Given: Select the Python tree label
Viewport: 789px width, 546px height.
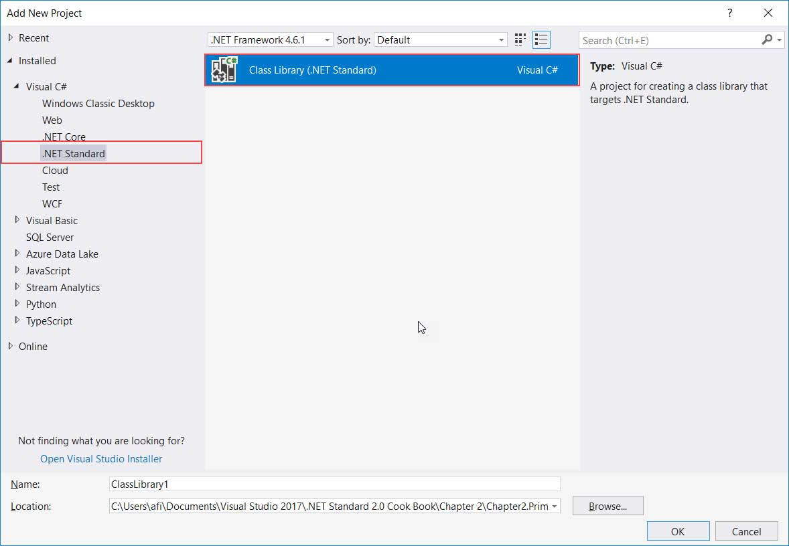Looking at the screenshot, I should click(42, 304).
